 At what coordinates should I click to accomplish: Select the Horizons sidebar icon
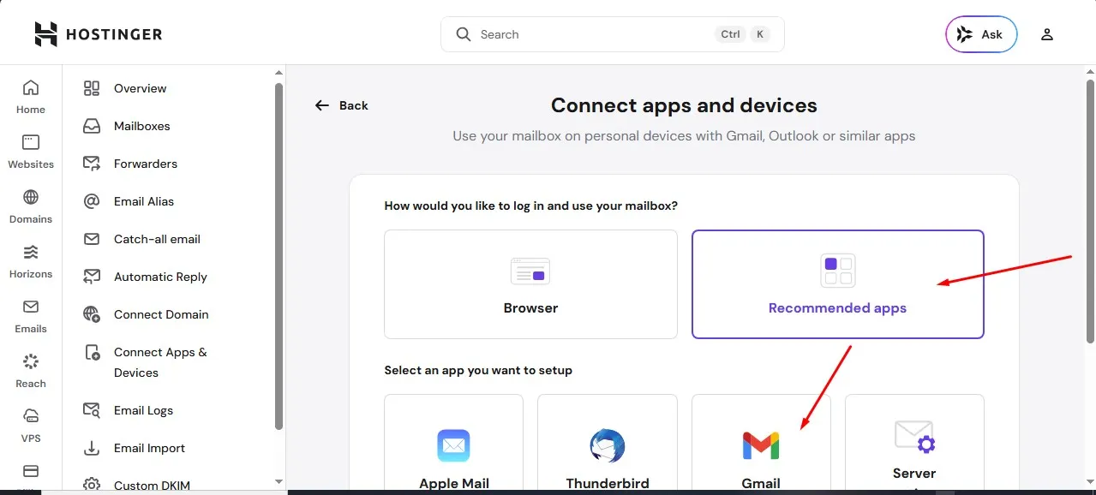tap(30, 253)
